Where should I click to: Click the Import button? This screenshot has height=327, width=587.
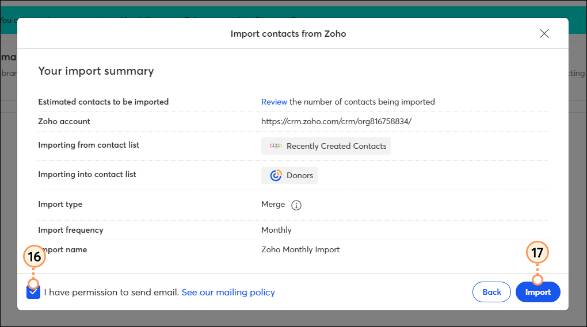tap(538, 292)
